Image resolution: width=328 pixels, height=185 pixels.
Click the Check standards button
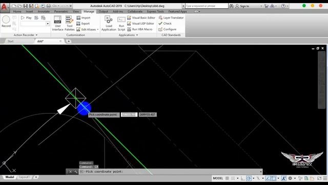[165, 24]
